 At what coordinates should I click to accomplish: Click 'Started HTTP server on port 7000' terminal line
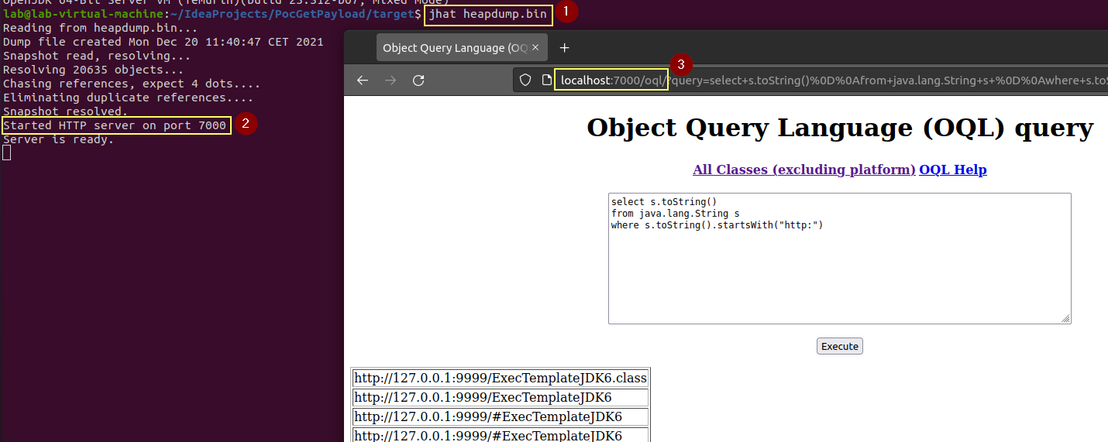click(x=115, y=125)
